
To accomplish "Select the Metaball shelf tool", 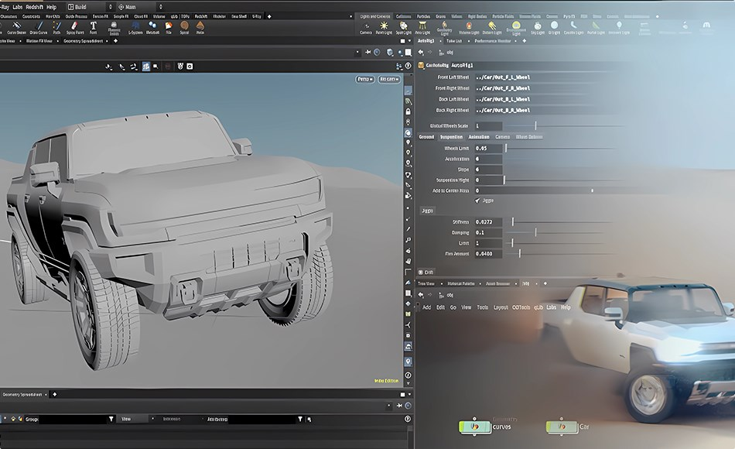I will pos(152,28).
